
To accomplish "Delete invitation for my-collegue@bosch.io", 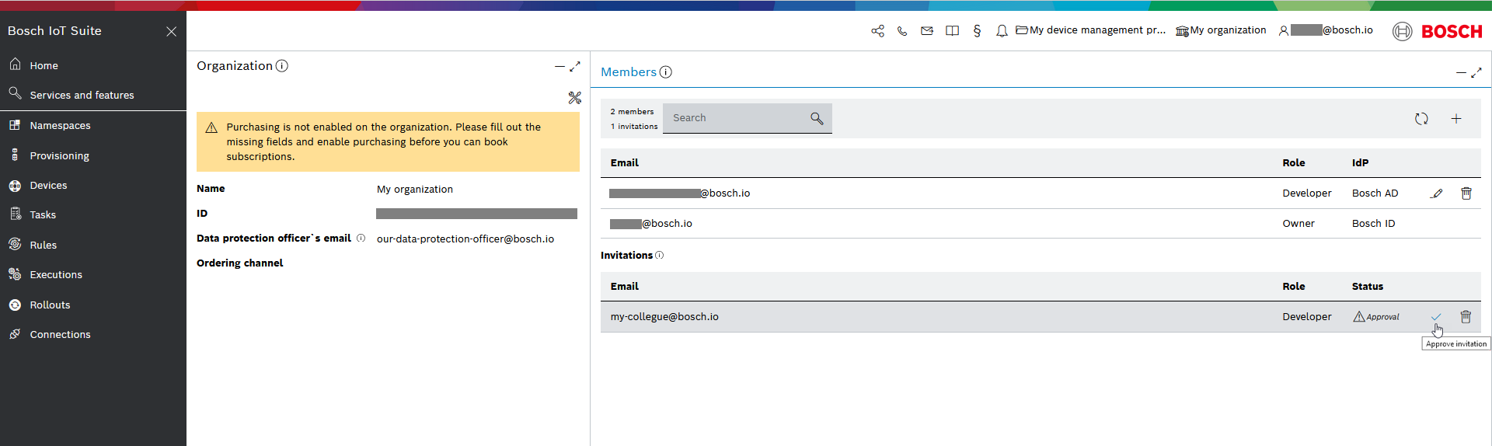I will pyautogui.click(x=1466, y=316).
